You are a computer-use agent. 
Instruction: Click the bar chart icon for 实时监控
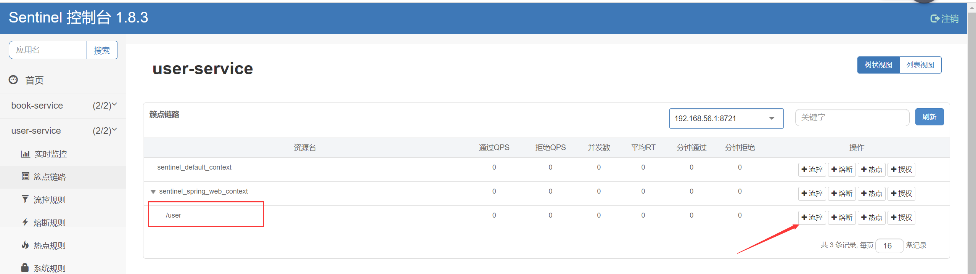point(25,154)
